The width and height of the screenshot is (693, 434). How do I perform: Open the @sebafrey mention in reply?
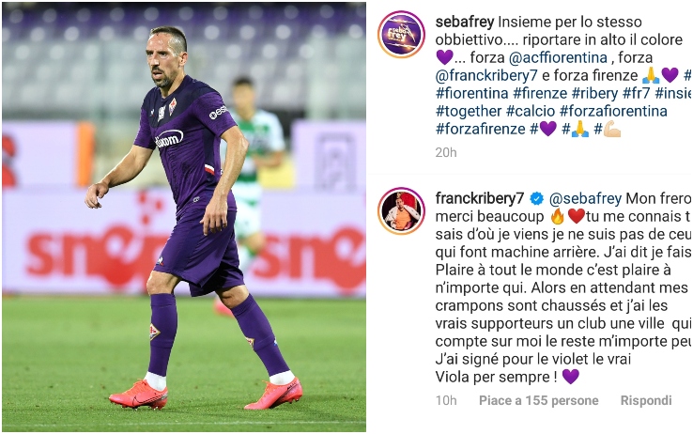coord(585,198)
